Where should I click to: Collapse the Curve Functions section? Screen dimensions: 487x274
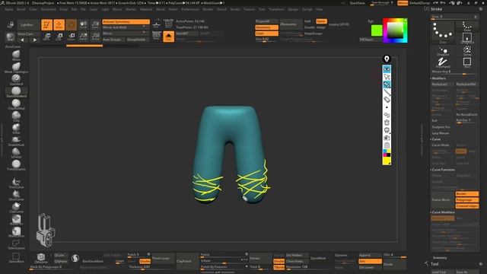click(x=443, y=170)
